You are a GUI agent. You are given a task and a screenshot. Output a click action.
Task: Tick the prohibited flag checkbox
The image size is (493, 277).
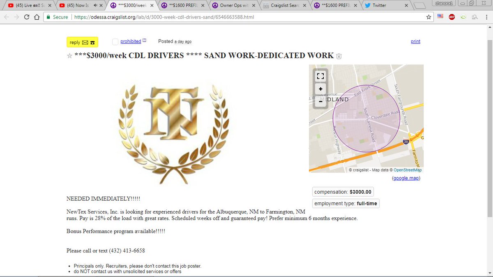click(x=115, y=41)
